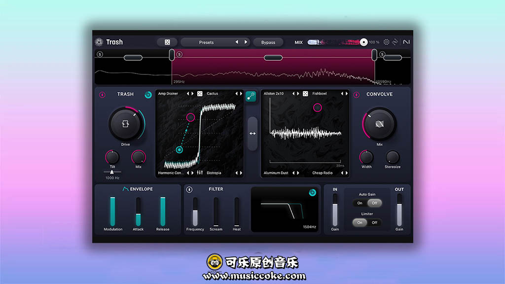505x284 pixels.
Task: Open the mixer sliders icon beside Distropia
Action: coord(200,173)
